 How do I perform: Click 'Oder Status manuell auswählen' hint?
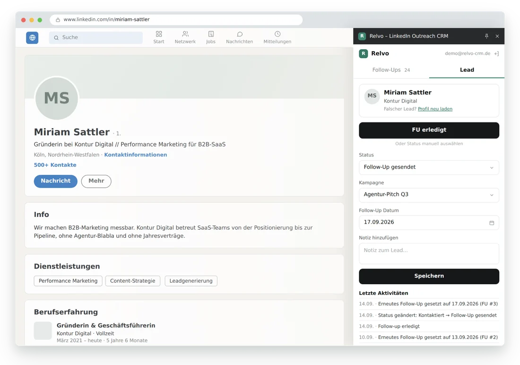click(x=429, y=144)
